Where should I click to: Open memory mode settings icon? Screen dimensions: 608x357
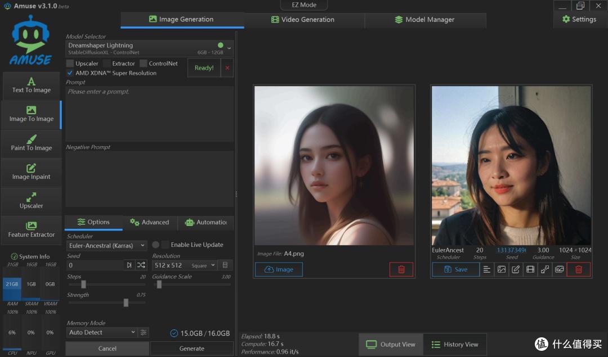(x=144, y=332)
